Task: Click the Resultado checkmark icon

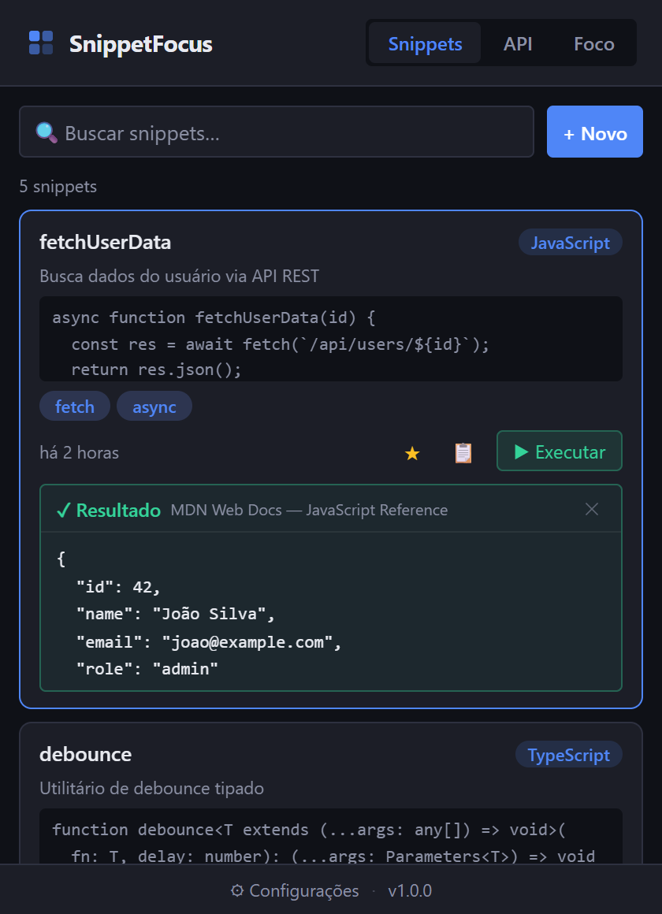Action: click(63, 511)
